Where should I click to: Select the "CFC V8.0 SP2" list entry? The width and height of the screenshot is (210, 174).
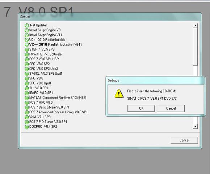(x=39, y=64)
